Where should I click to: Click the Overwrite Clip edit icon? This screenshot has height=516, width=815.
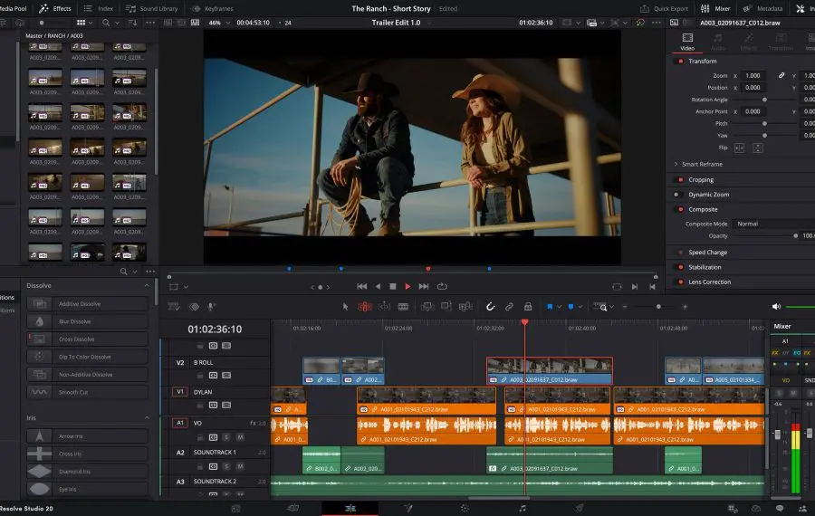point(446,307)
